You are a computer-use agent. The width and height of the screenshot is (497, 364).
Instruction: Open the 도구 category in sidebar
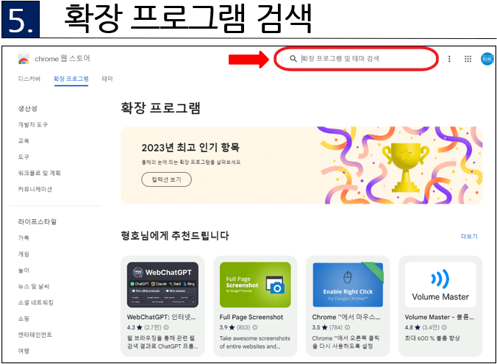(x=24, y=157)
